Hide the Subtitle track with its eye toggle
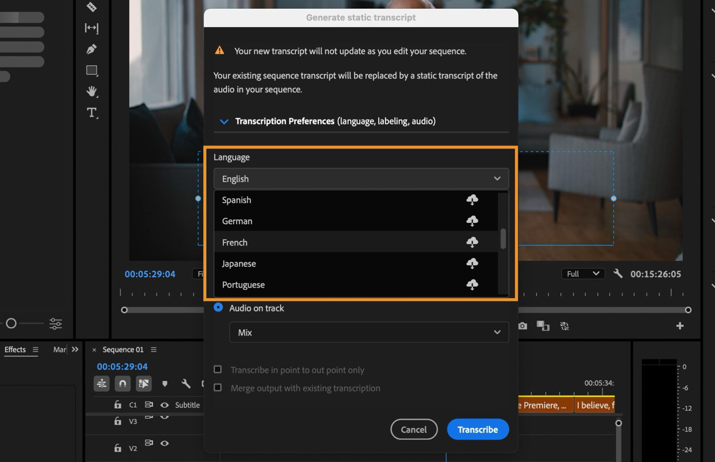The image size is (715, 462). click(x=165, y=405)
